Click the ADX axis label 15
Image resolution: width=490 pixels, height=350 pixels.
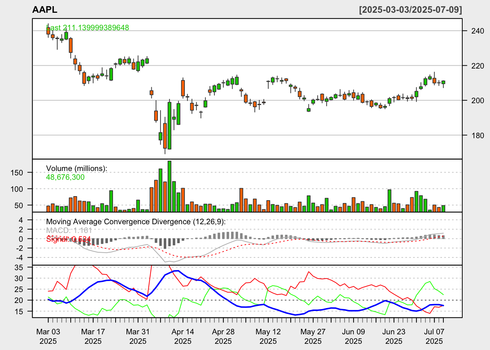(19, 312)
